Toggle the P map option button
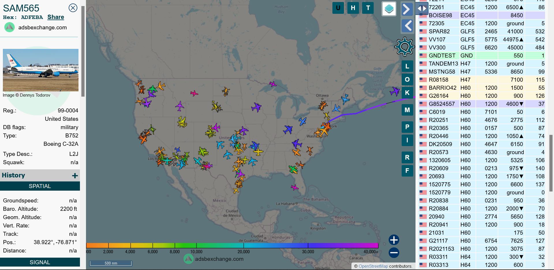 point(407,127)
